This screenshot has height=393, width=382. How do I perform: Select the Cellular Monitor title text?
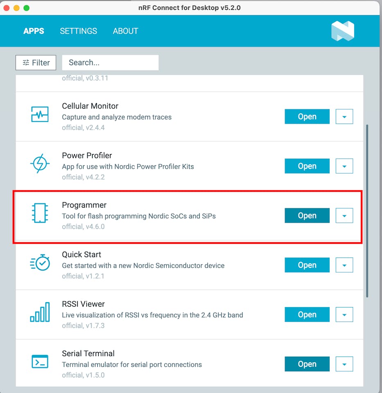(x=90, y=106)
